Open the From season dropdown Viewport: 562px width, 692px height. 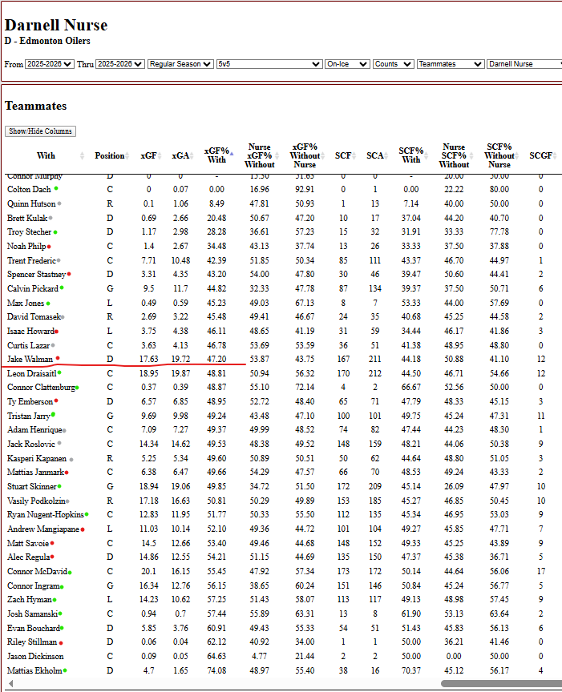pos(50,64)
